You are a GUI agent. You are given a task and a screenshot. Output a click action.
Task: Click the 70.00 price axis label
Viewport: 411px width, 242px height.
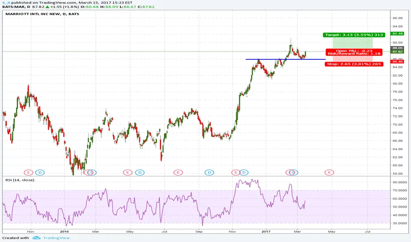click(x=398, y=125)
